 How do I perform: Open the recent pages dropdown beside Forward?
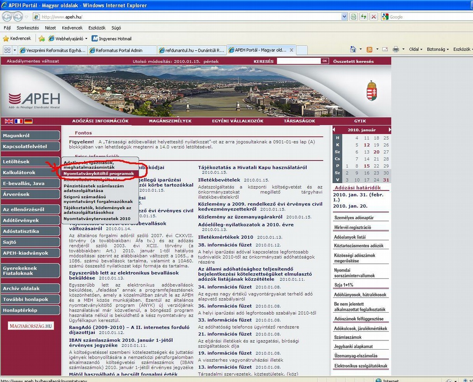(x=26, y=17)
